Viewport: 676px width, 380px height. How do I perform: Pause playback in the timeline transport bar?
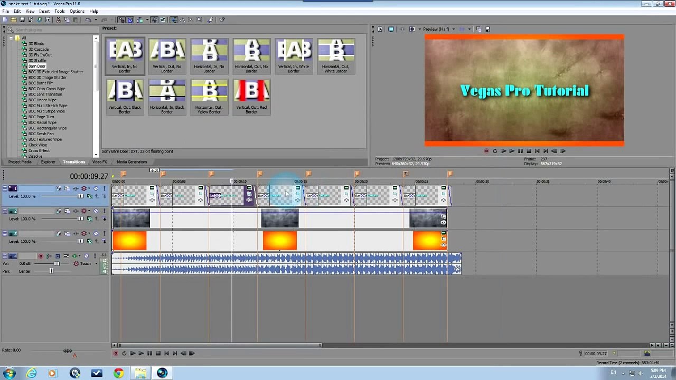[149, 354]
